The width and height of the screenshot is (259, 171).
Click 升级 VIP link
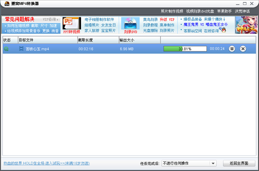tap(167, 19)
